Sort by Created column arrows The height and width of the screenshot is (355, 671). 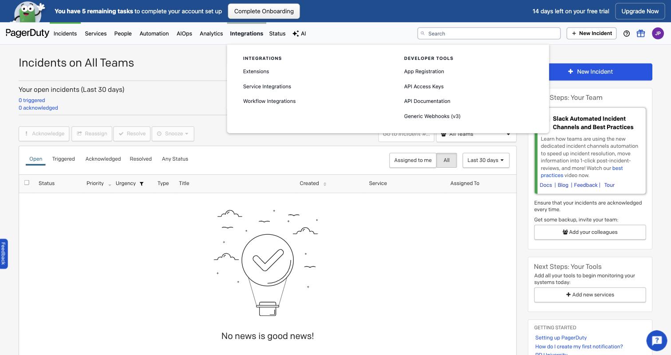(325, 184)
